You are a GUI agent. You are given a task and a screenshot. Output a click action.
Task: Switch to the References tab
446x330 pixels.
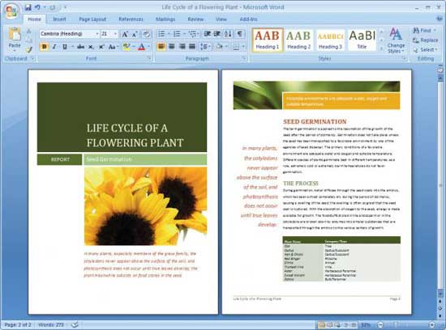click(x=131, y=19)
